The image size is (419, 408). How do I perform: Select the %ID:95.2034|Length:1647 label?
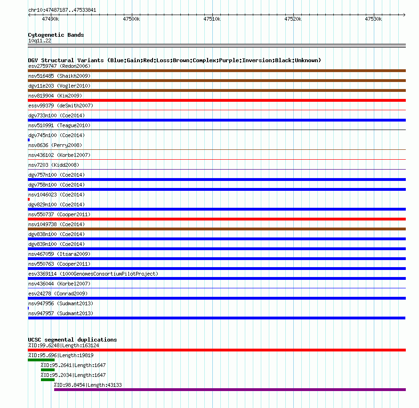(x=73, y=375)
